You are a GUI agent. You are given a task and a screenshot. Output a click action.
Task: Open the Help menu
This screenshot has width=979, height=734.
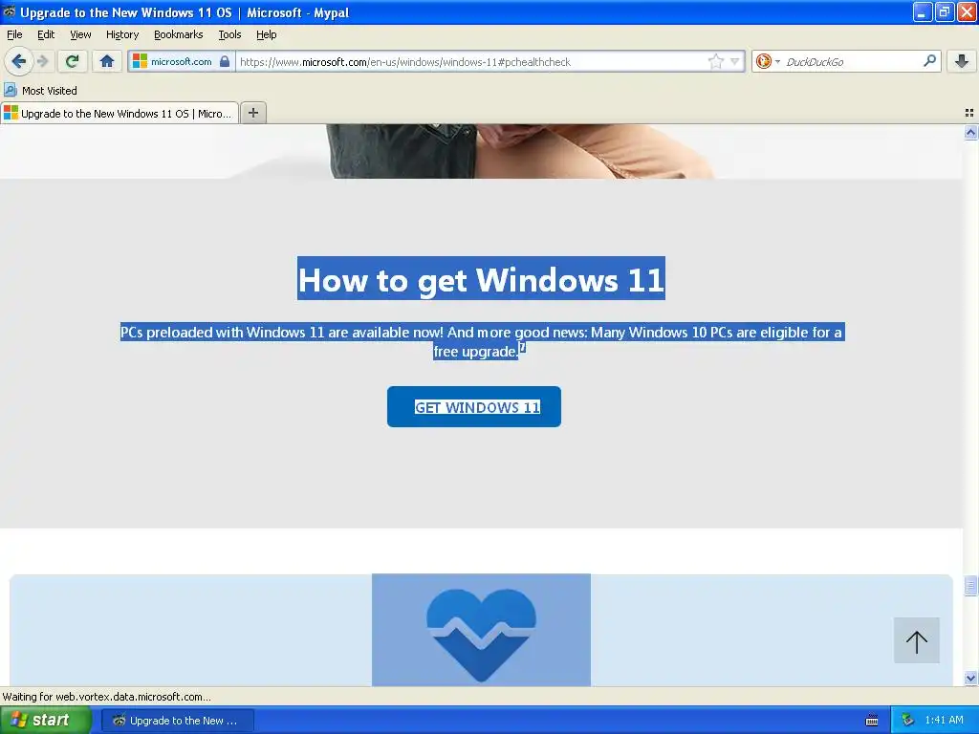[x=267, y=34]
